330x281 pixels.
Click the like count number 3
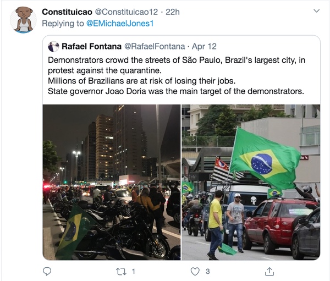tap(207, 272)
